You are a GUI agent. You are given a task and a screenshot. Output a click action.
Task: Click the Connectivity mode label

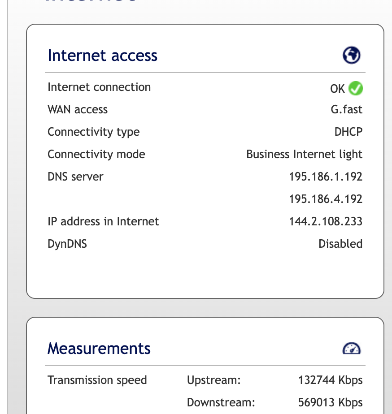96,154
